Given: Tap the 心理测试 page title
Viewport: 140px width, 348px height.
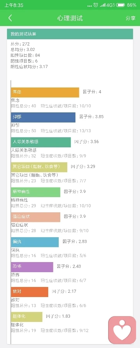Looking at the screenshot, I should tap(70, 18).
